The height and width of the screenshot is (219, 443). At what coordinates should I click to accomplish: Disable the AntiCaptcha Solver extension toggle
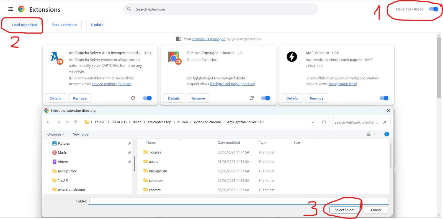(147, 98)
